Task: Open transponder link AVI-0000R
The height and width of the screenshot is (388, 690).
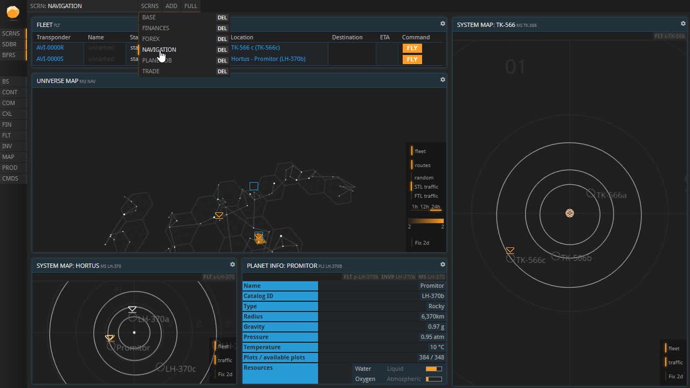Action: (x=50, y=47)
